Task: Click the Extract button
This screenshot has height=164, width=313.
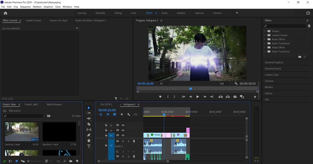Action: [228, 97]
